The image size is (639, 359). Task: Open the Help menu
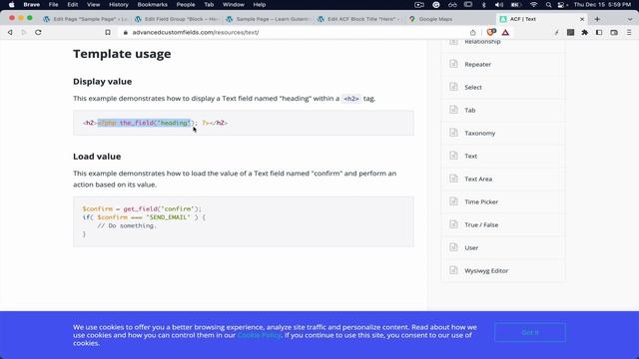pyautogui.click(x=260, y=4)
